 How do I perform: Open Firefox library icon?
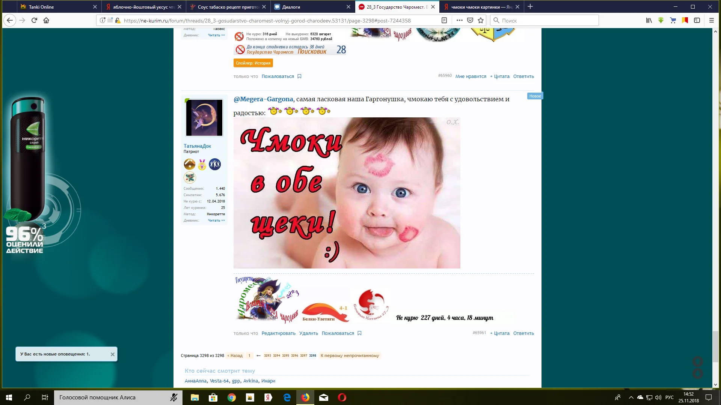coord(649,20)
